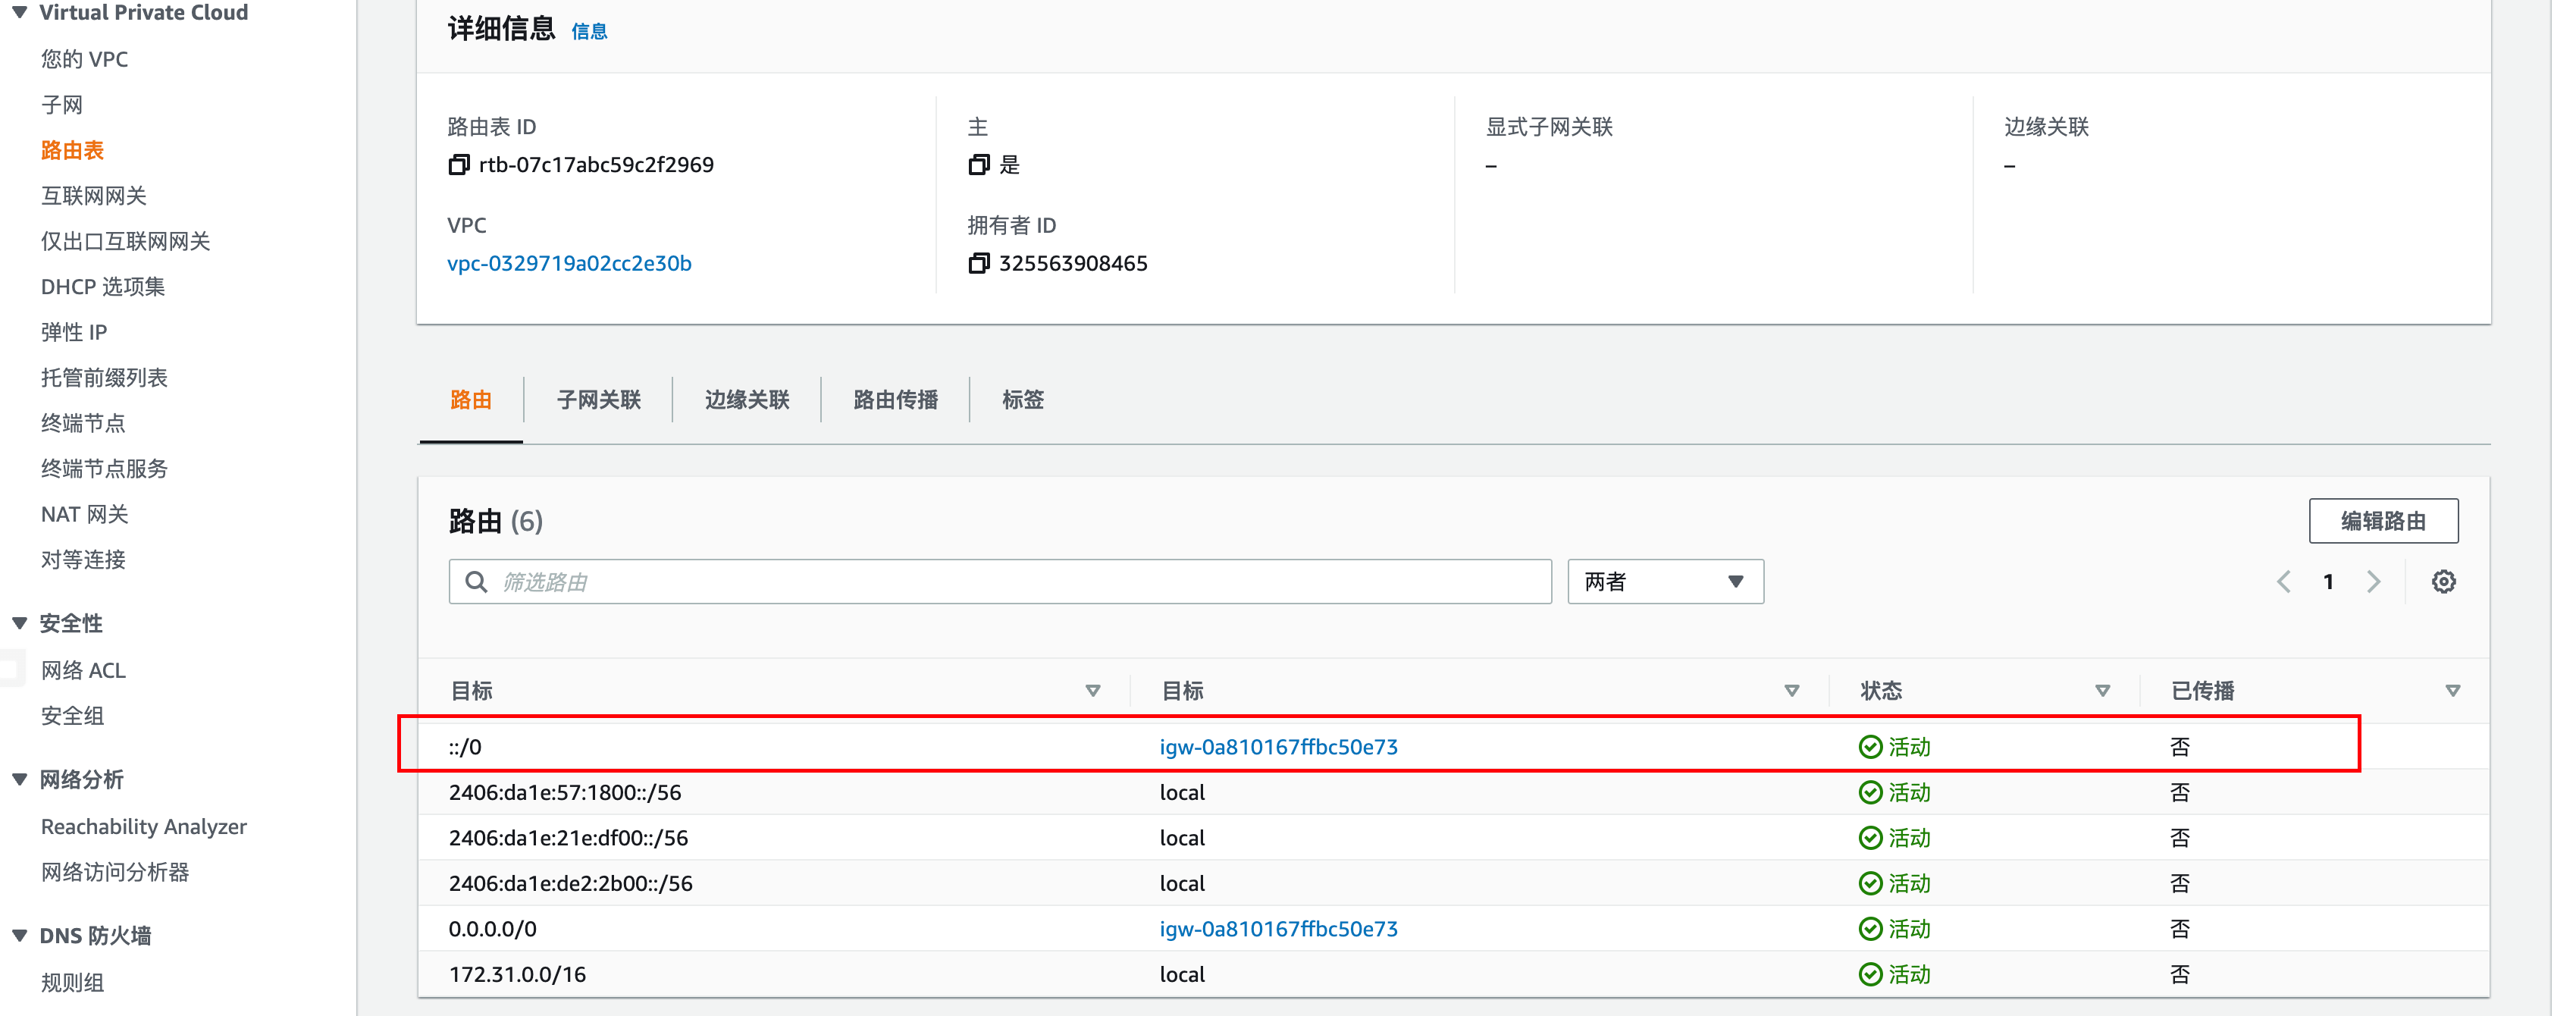Open route table preferences gear icon

[x=2443, y=582]
